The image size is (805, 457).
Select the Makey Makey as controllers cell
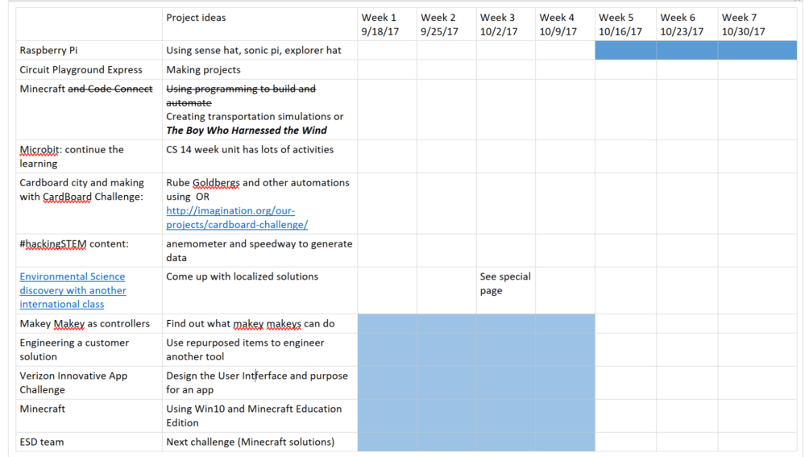click(x=85, y=324)
